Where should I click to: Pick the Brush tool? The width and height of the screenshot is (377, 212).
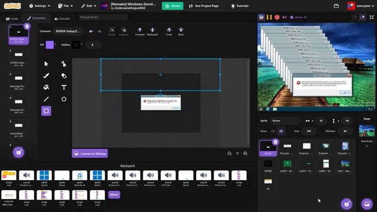46,75
